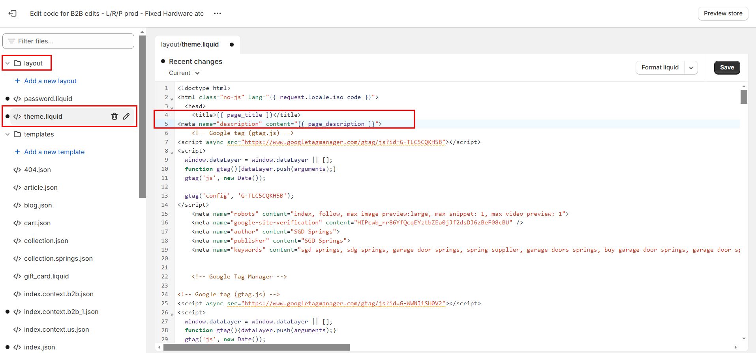Fold the script block at line 8
756x353 pixels.
click(172, 152)
